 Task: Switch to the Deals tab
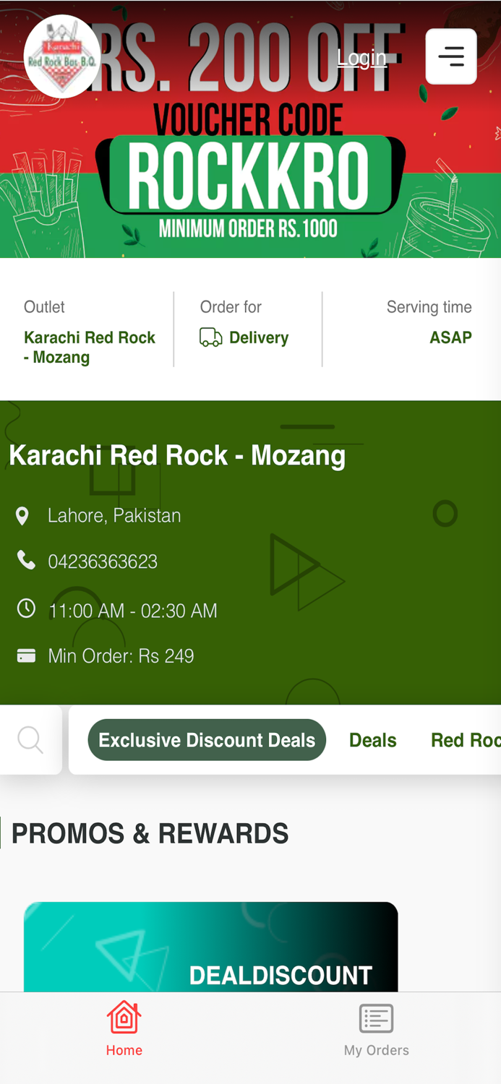coord(373,739)
